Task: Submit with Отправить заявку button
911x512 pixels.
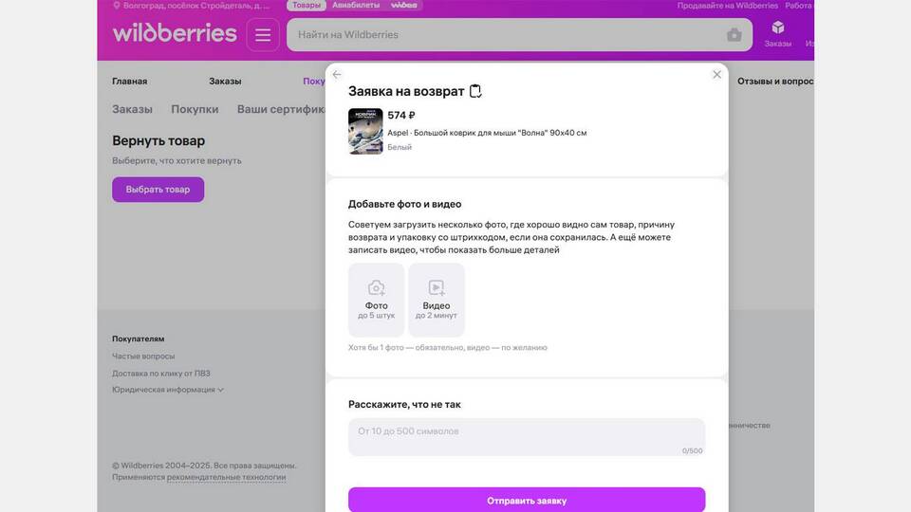Action: [x=527, y=500]
